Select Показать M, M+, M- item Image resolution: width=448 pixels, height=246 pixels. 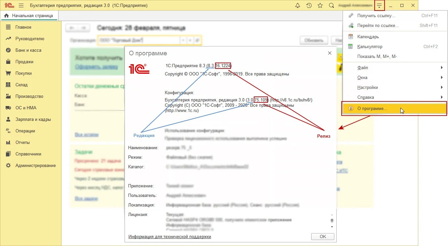pos(394,57)
